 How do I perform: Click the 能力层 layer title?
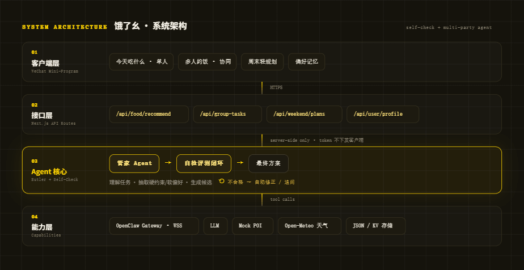42,227
